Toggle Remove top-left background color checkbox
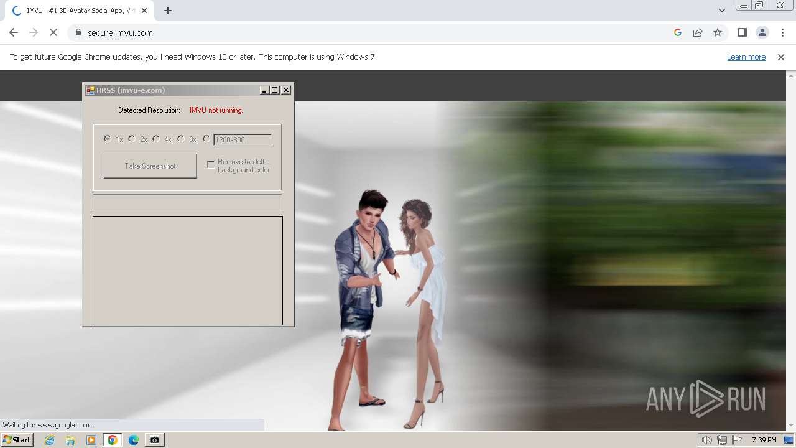796x448 pixels. pos(211,164)
